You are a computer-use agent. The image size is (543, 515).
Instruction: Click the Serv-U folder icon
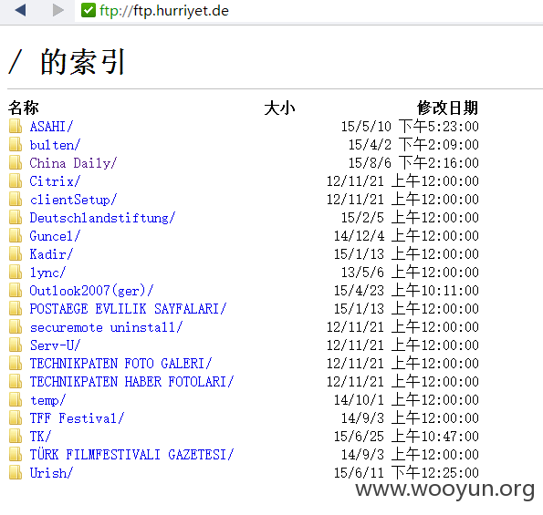click(16, 345)
